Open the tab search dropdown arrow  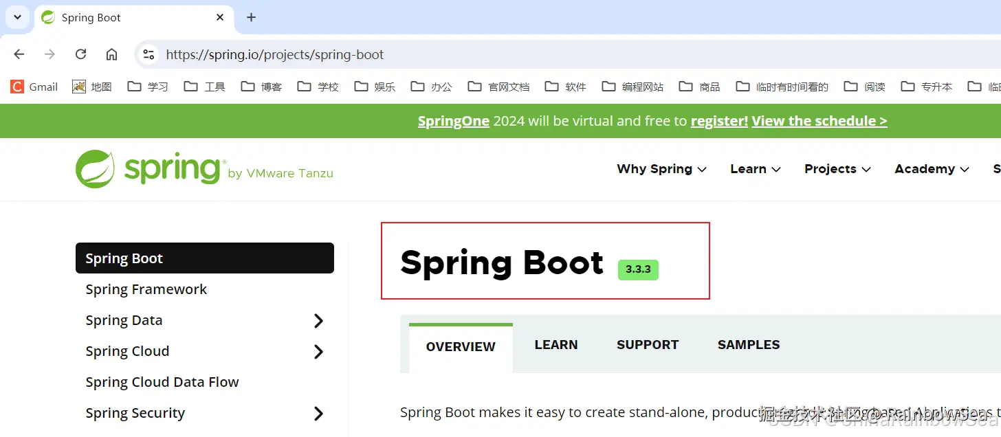click(17, 17)
